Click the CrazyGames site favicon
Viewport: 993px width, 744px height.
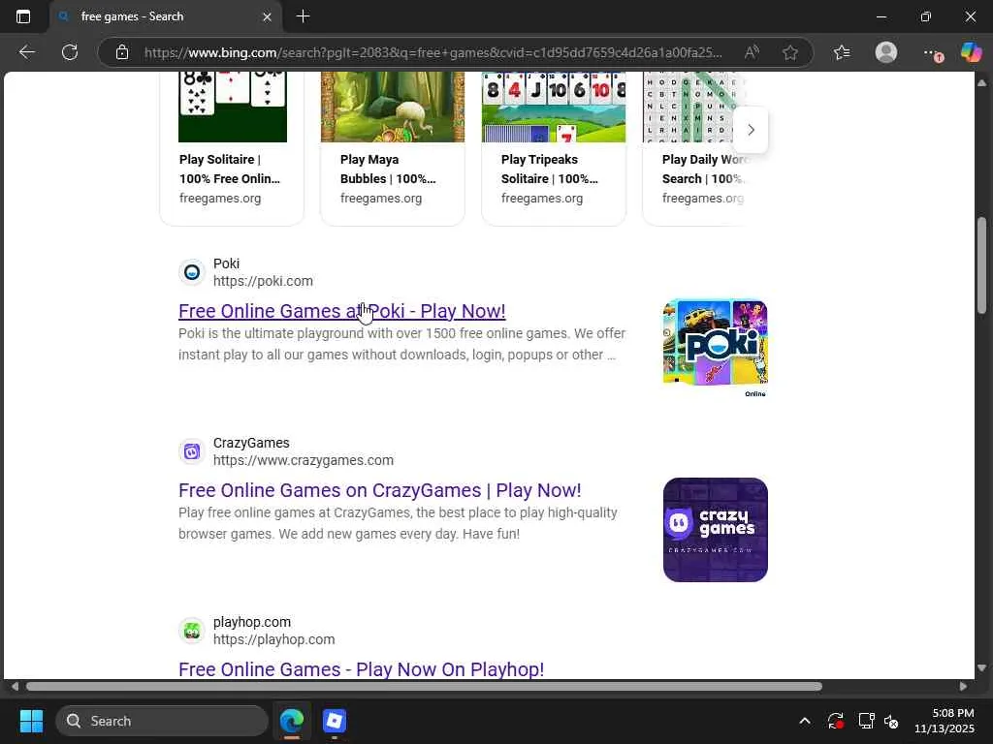coord(192,451)
